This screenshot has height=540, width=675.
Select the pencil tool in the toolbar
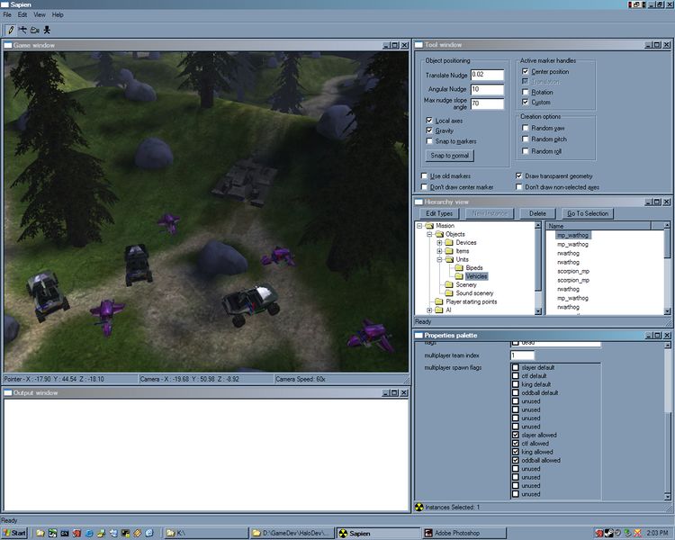tap(10, 29)
